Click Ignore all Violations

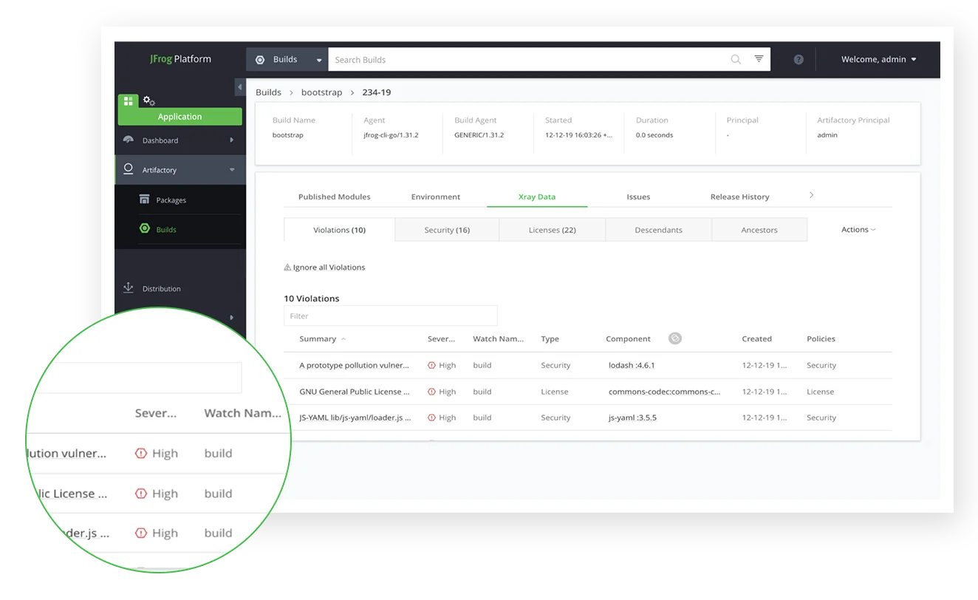[329, 267]
